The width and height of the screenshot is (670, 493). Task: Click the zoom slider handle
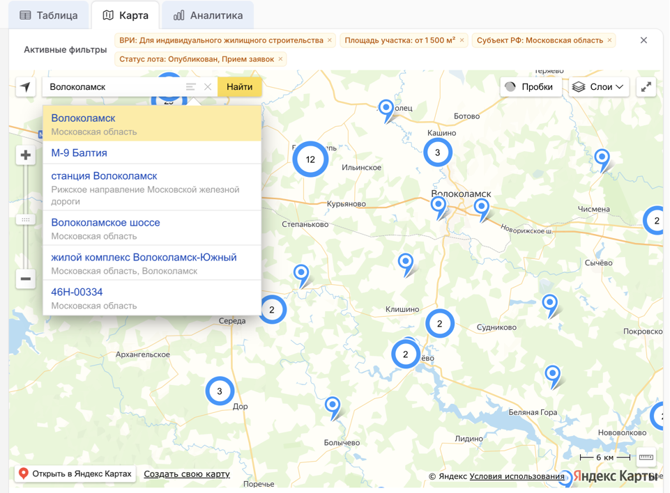26,219
